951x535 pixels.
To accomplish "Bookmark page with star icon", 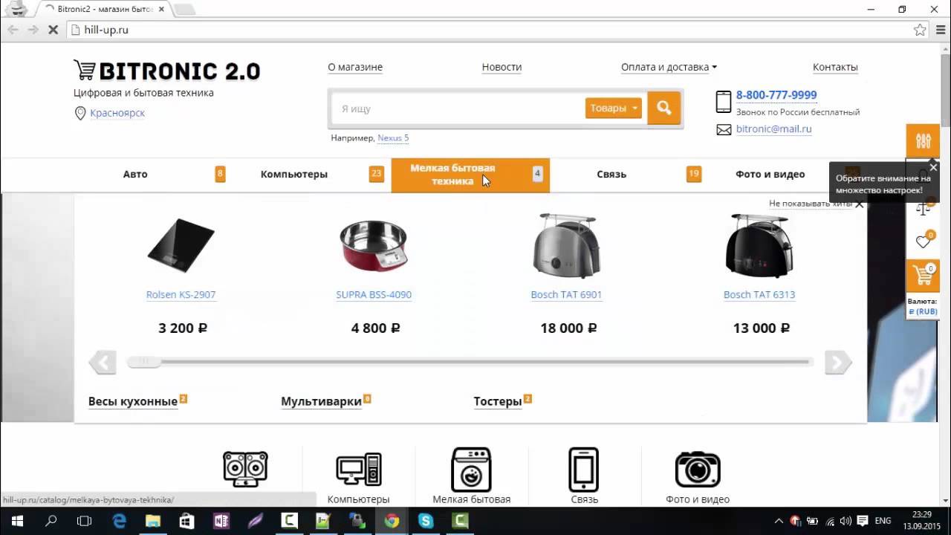I will [920, 30].
